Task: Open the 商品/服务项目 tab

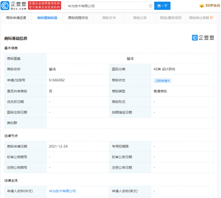Action: tap(171, 18)
